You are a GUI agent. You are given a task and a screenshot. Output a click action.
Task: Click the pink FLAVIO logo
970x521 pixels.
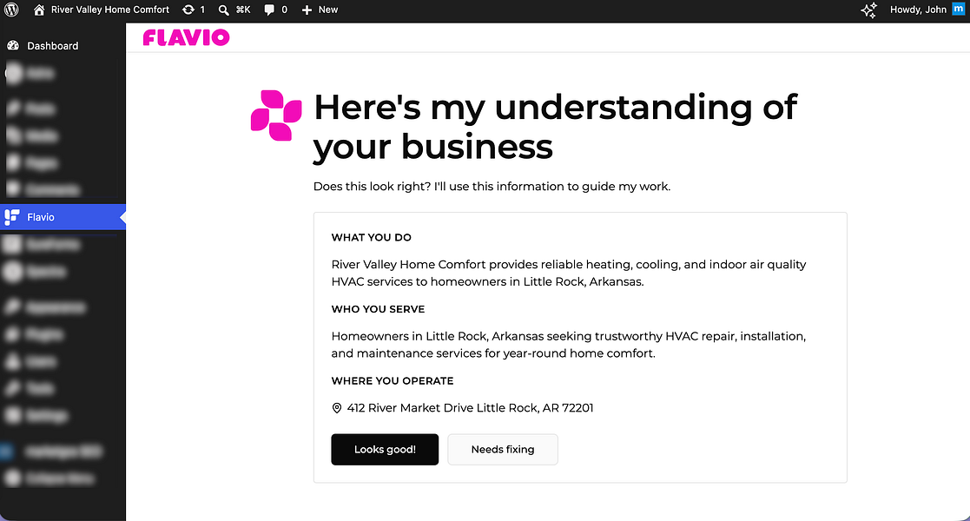click(186, 37)
